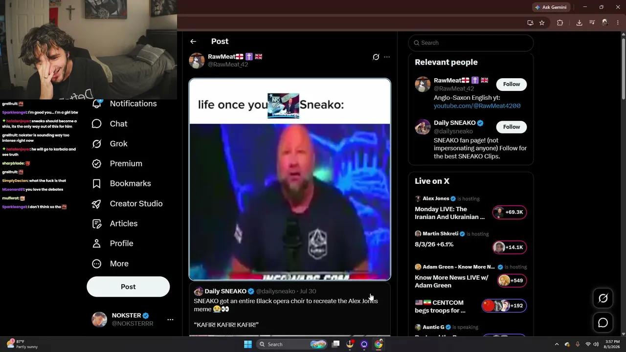The width and height of the screenshot is (626, 352).
Task: Click the white Post compose button
Action: [128, 286]
